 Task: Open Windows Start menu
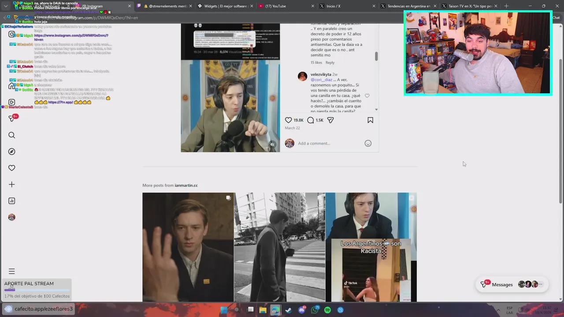point(224,310)
